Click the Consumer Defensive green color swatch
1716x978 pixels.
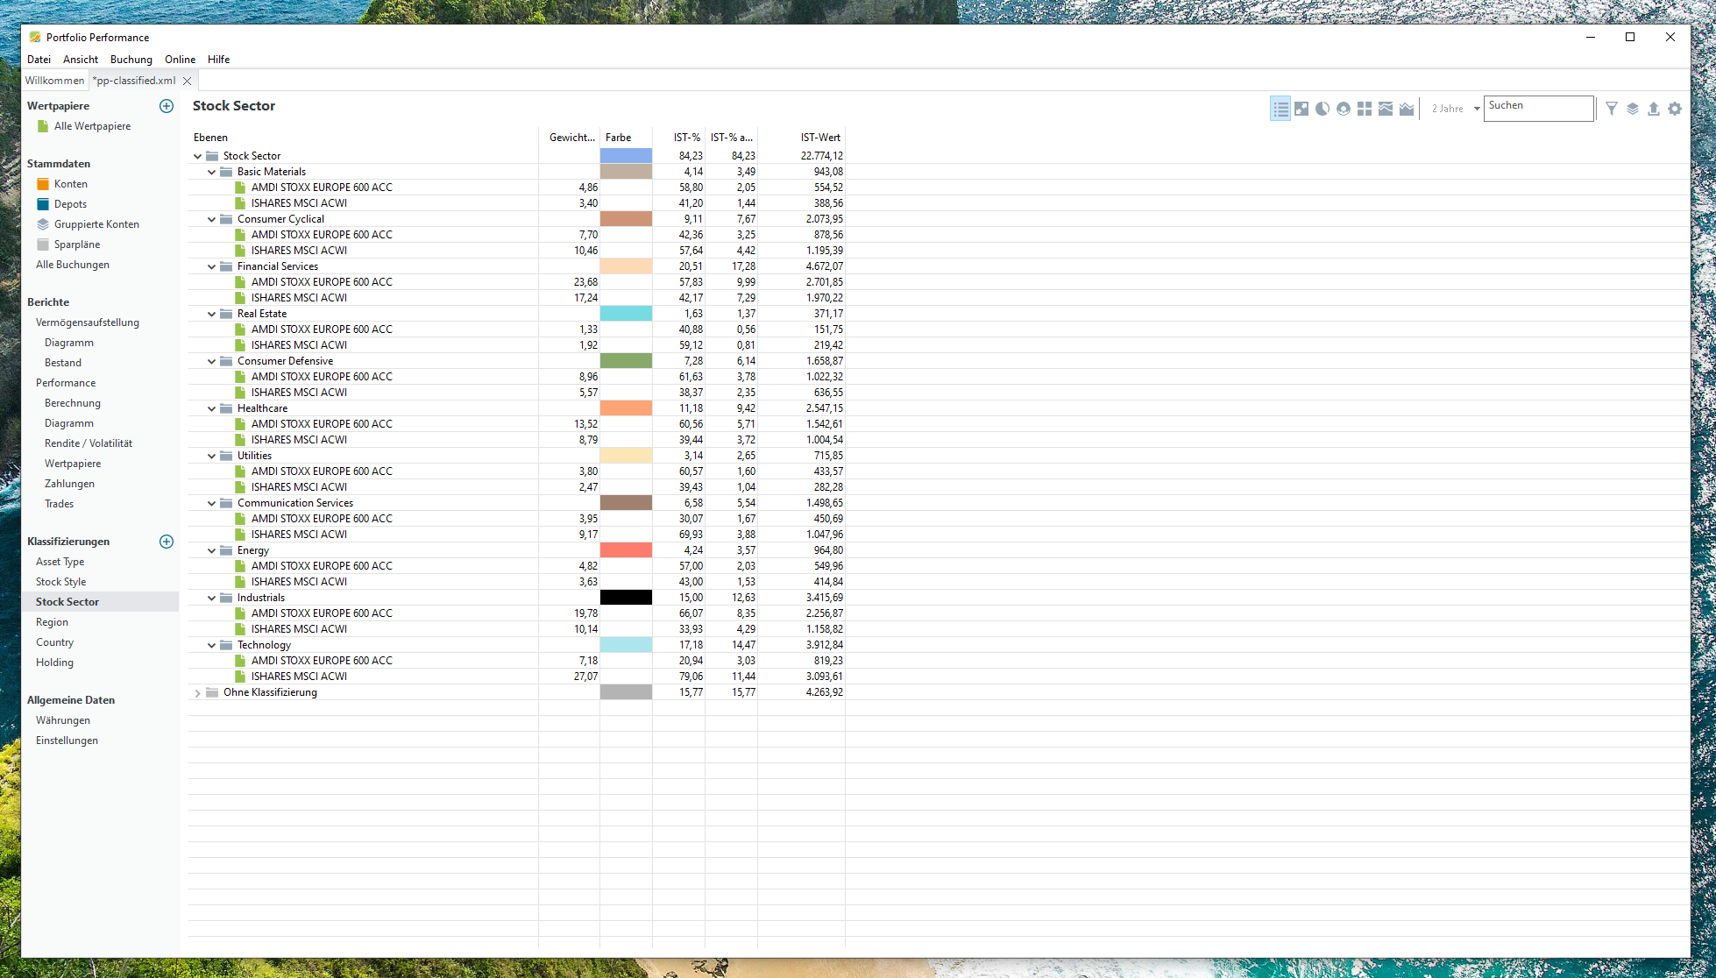tap(626, 361)
